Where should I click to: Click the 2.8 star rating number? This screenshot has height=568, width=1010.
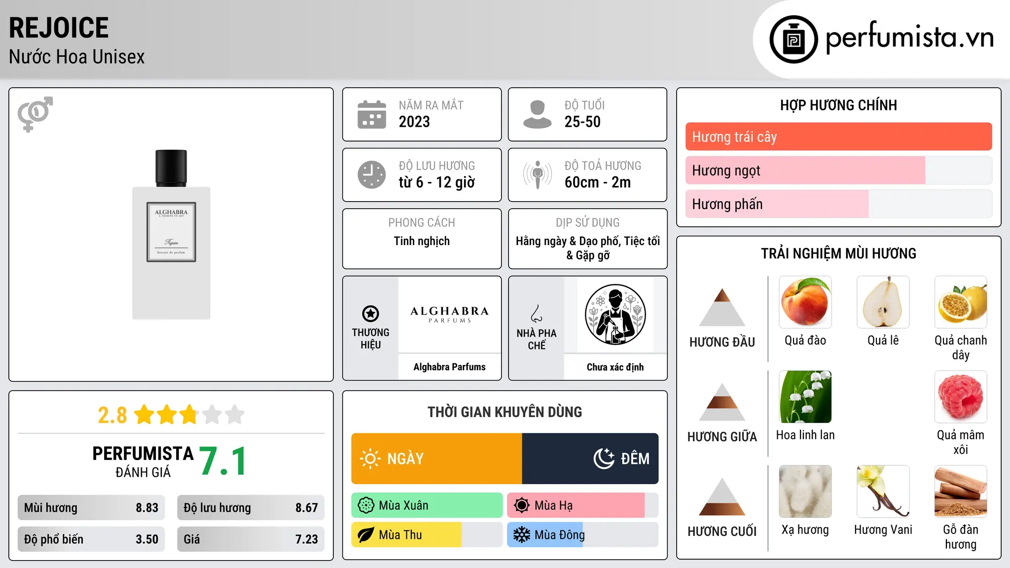click(x=112, y=415)
